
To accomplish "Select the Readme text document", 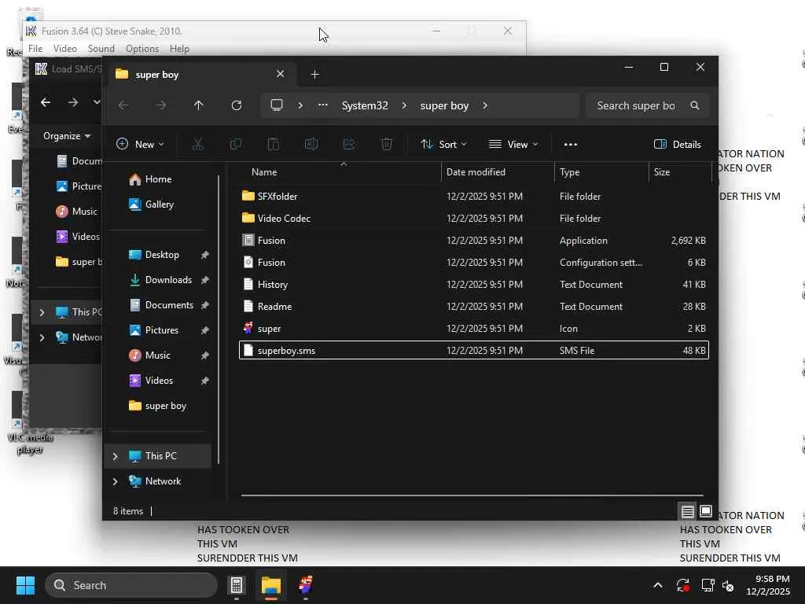I will coord(474,307).
